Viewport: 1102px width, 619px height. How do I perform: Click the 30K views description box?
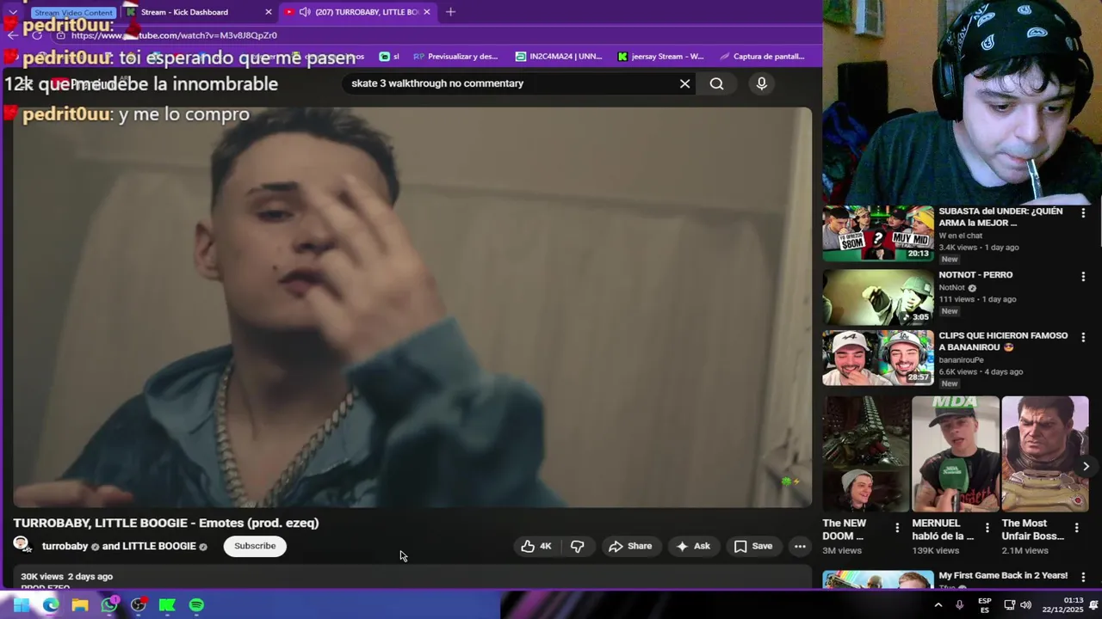click(412, 577)
